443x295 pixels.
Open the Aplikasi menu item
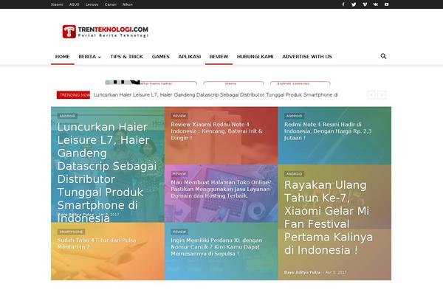(x=190, y=57)
